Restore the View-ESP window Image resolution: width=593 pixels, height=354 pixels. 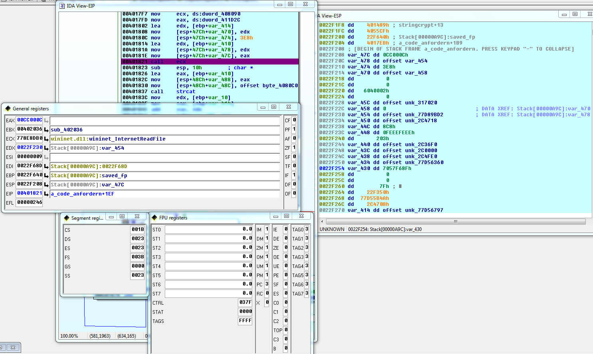pyautogui.click(x=575, y=14)
